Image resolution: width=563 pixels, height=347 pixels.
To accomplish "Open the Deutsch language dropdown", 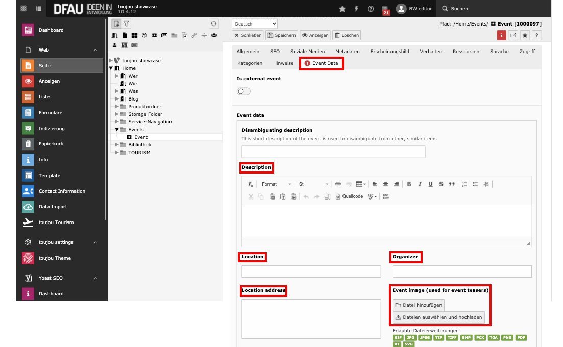I will click(255, 24).
